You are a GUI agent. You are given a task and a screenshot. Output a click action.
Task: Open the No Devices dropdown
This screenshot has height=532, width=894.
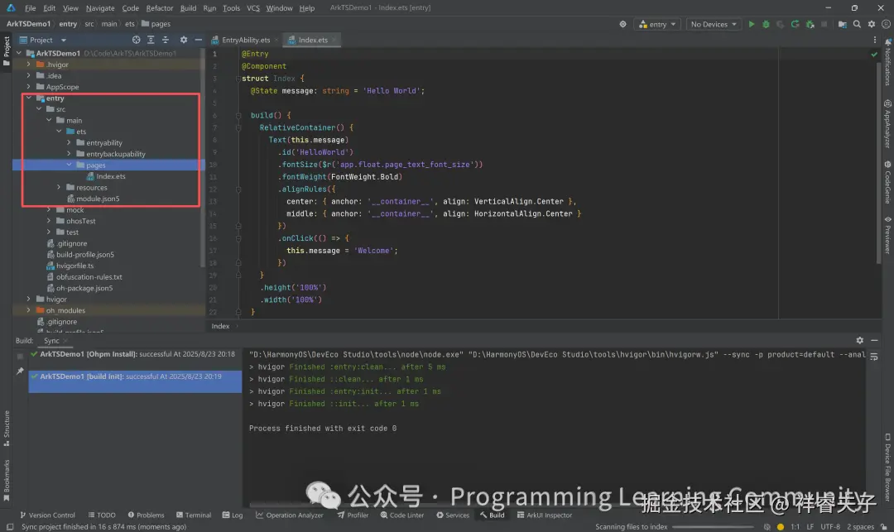click(x=713, y=25)
